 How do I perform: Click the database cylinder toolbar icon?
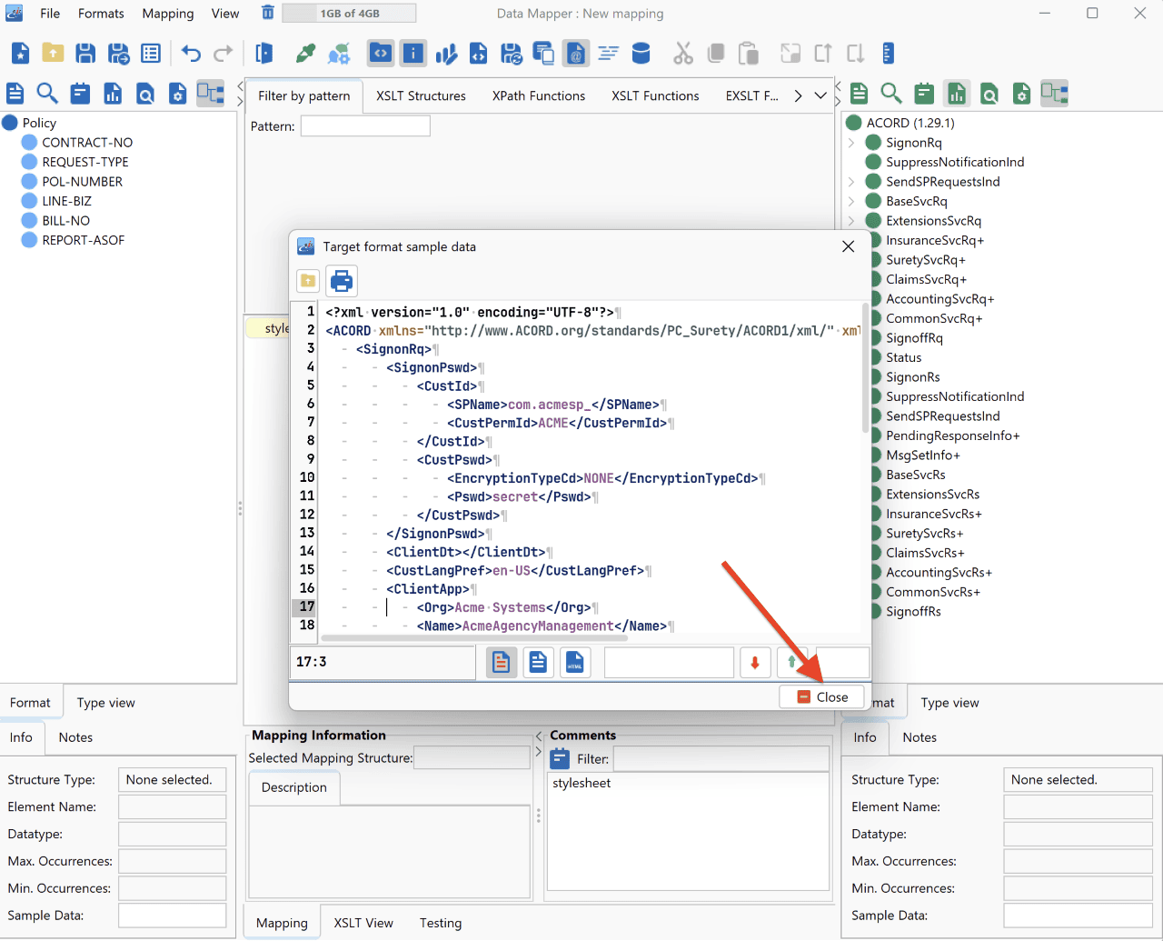(641, 54)
